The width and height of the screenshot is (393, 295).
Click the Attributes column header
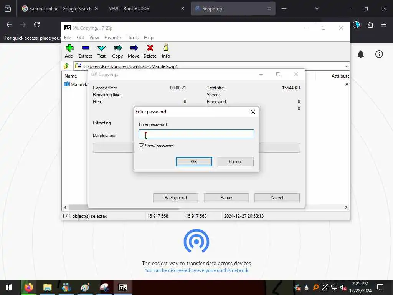[340, 76]
